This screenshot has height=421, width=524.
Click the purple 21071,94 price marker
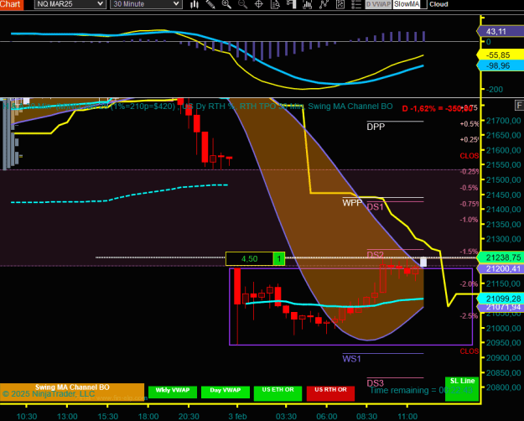click(501, 307)
